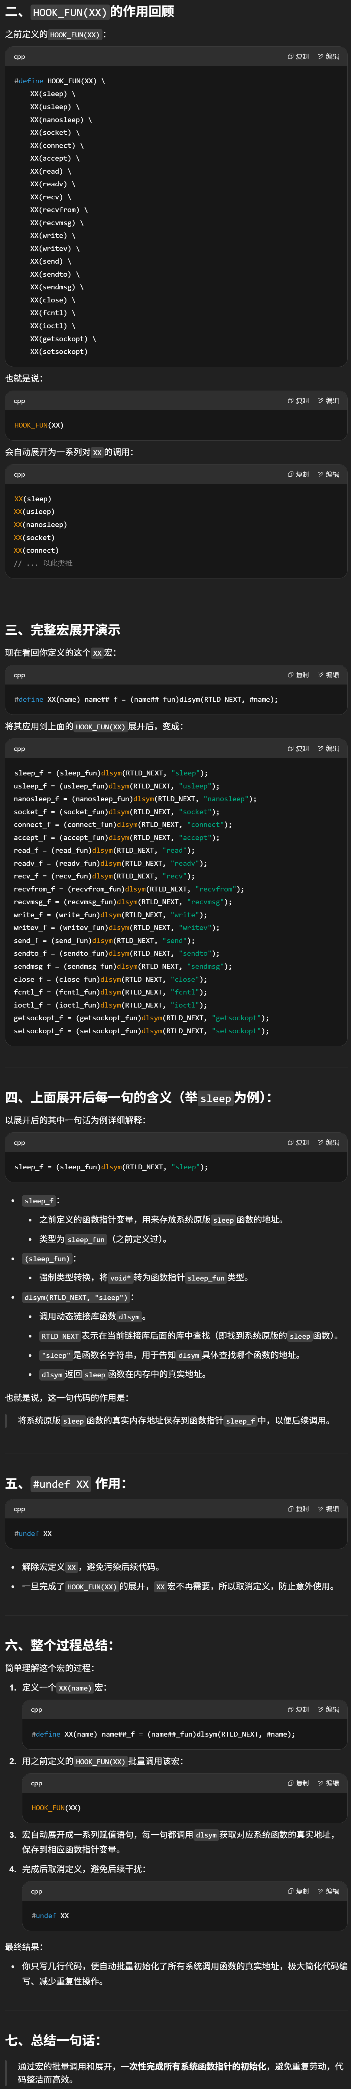The image size is (351, 2089).
Task: Copy the step 1 #define XX(name) block
Action: tap(298, 1710)
